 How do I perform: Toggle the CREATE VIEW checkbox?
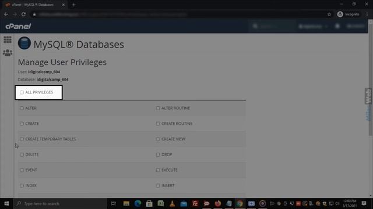158,139
